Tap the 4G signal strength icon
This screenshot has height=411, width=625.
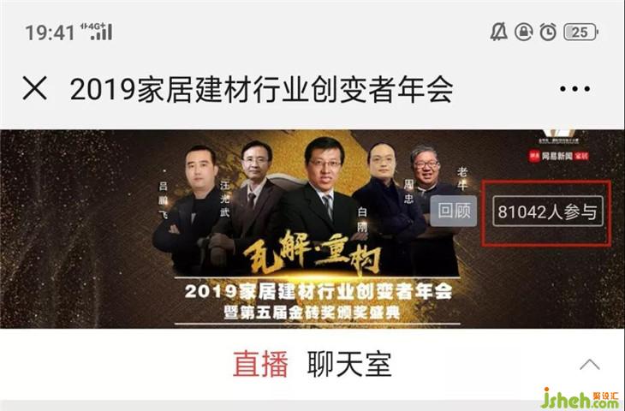click(x=96, y=32)
